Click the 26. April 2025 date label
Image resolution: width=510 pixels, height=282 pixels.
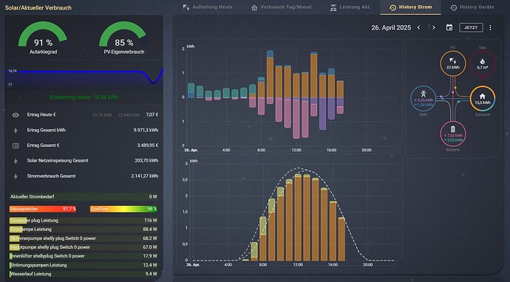coord(391,27)
